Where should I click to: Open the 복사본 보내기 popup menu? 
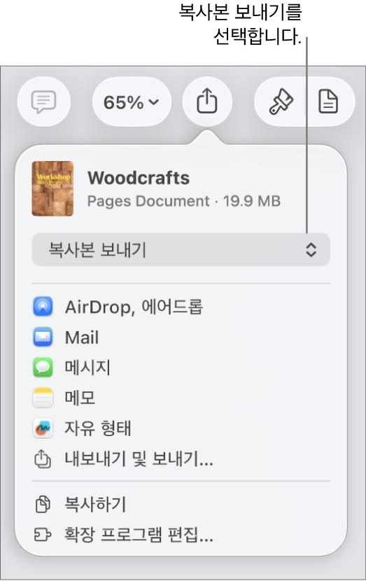tap(181, 249)
